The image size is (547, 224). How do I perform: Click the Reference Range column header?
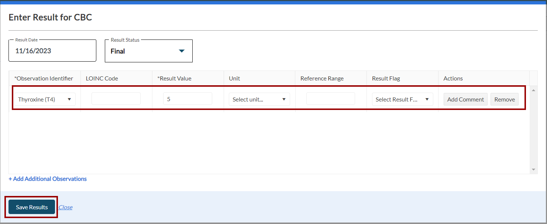(x=322, y=78)
